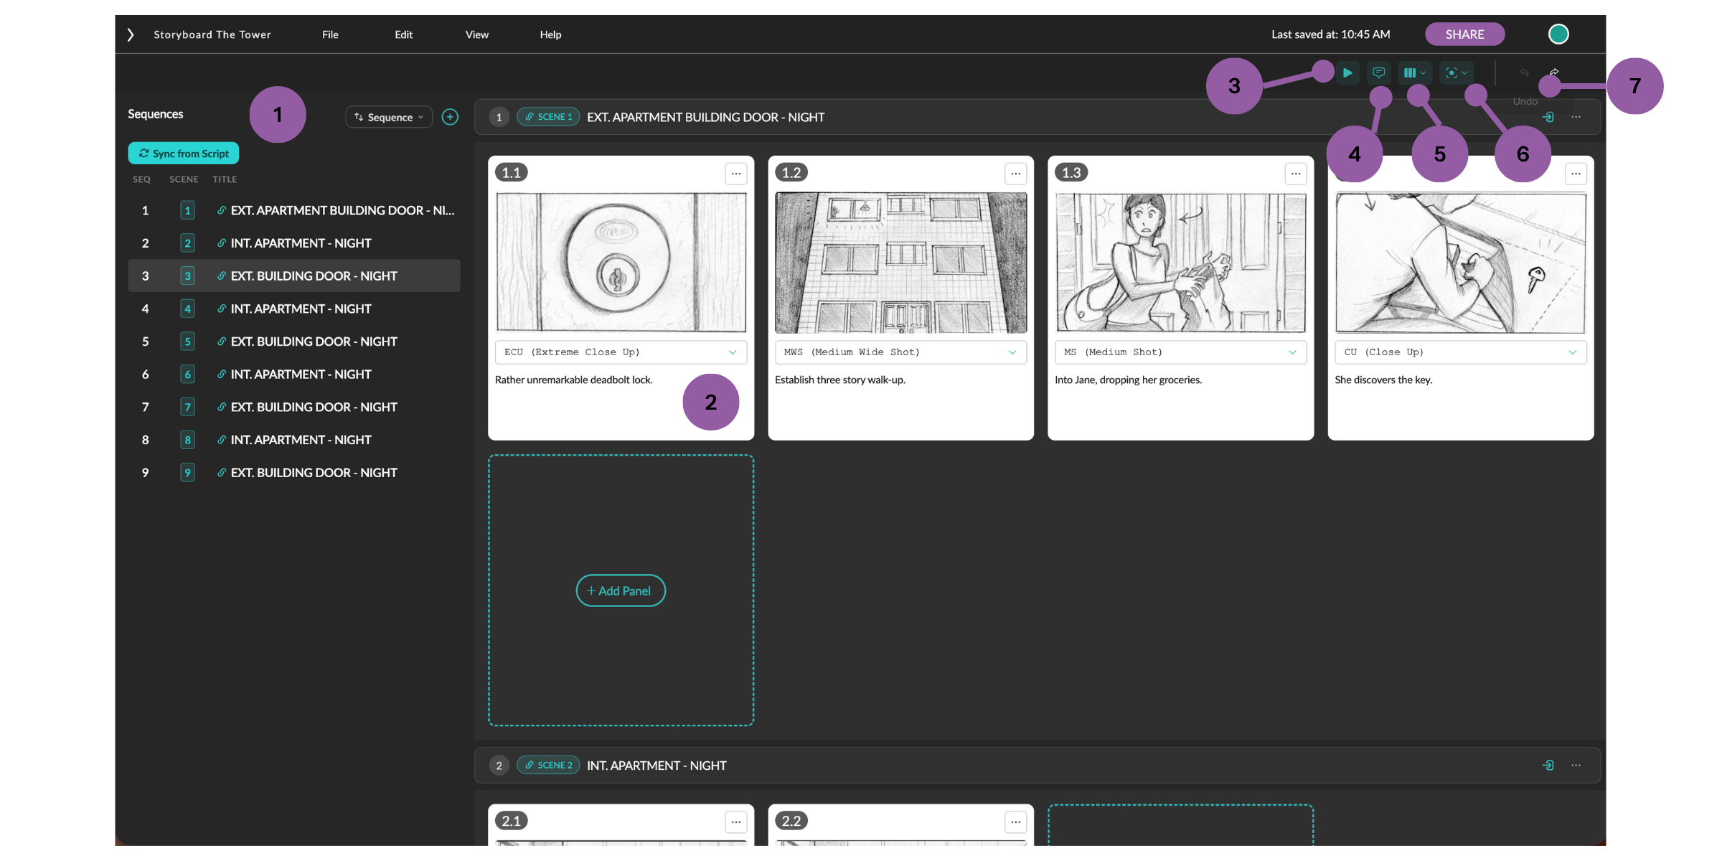The image size is (1722, 861).
Task: Open the ellipsis menu on panel 1.3
Action: 1296,174
